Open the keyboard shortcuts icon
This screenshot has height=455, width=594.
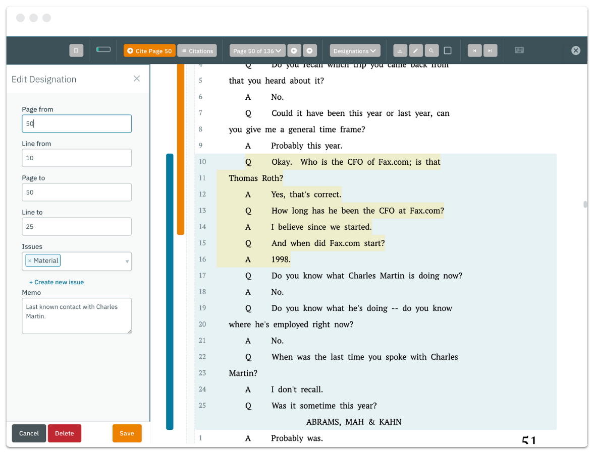(519, 50)
